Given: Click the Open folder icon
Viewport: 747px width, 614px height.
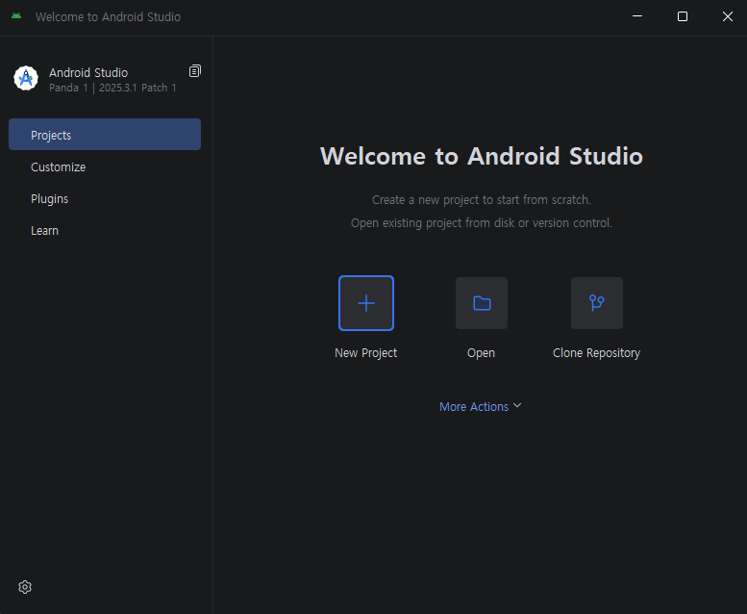Looking at the screenshot, I should coord(481,303).
